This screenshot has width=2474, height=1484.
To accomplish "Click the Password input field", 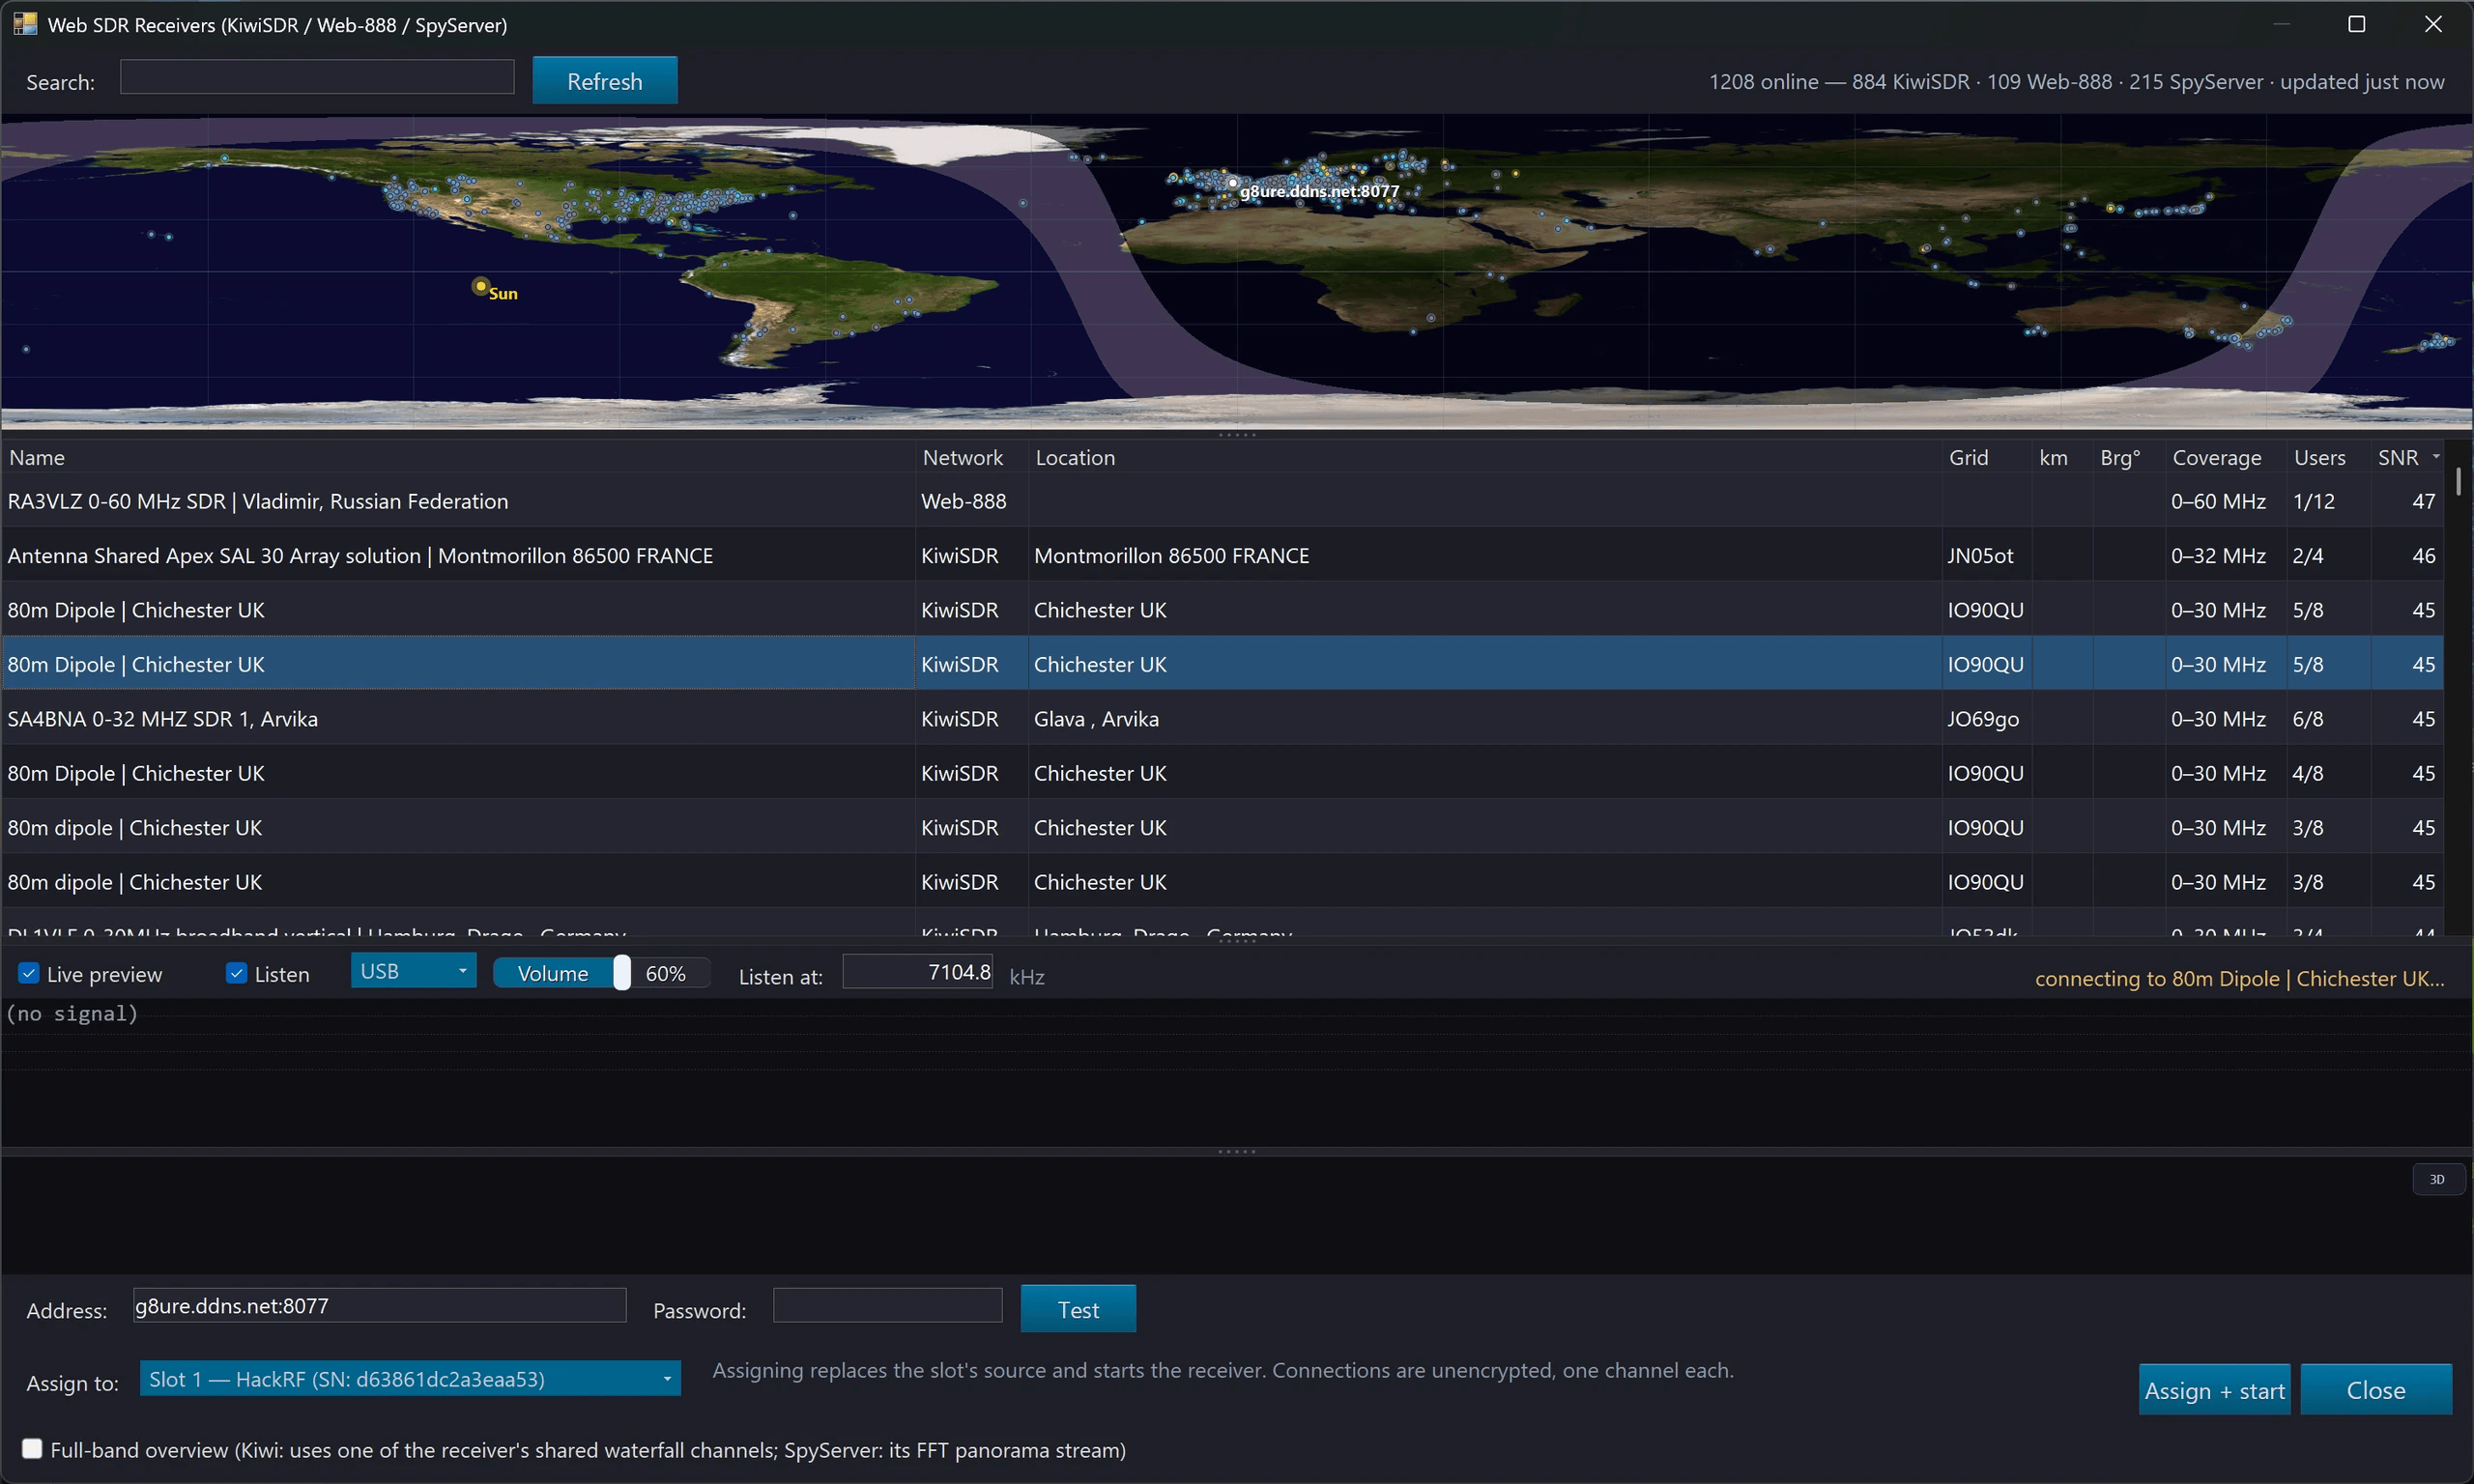I will click(x=887, y=1306).
